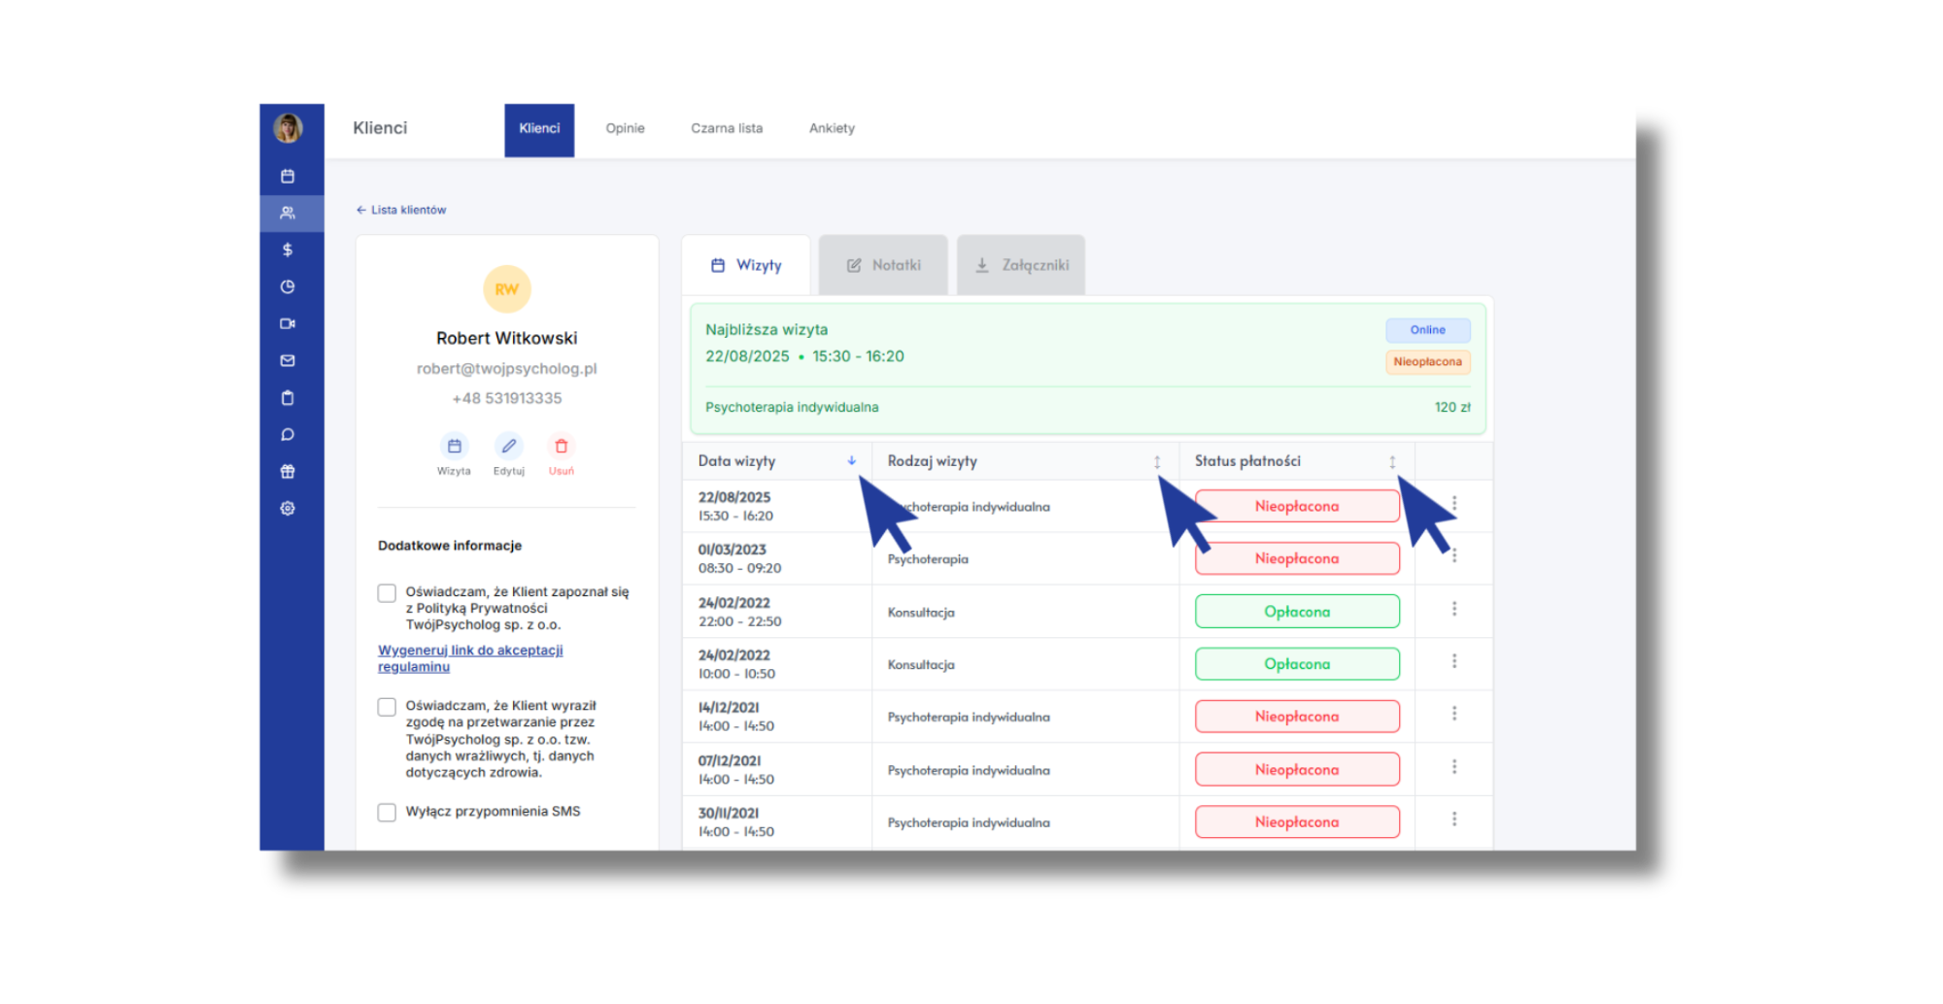Open row menu for 14/12/2021 visit
The image size is (1943, 1004).
[x=1454, y=713]
